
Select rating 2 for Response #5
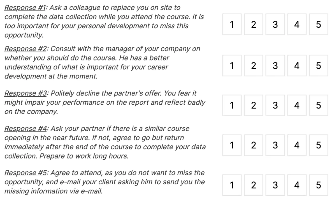[253, 185]
